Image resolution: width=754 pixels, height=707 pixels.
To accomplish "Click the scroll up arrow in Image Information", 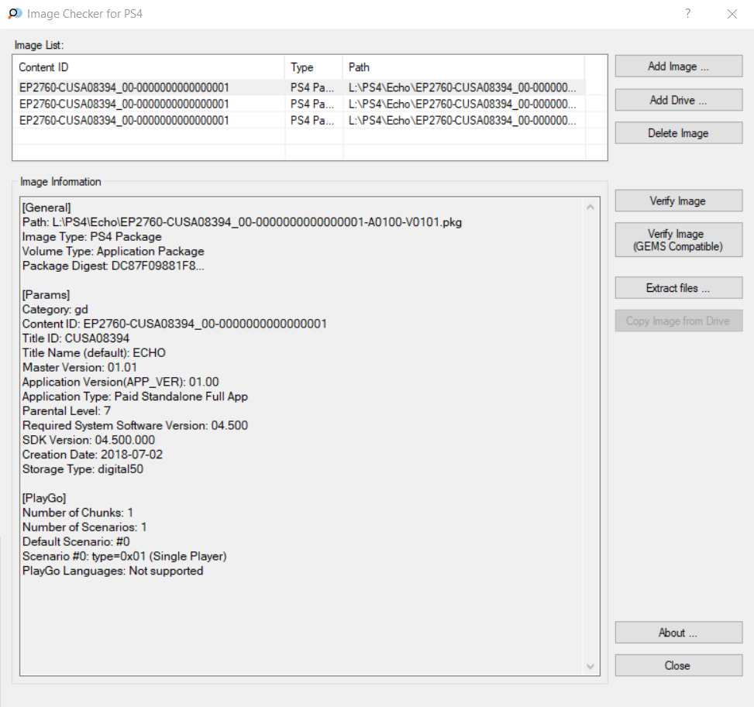I will (590, 208).
